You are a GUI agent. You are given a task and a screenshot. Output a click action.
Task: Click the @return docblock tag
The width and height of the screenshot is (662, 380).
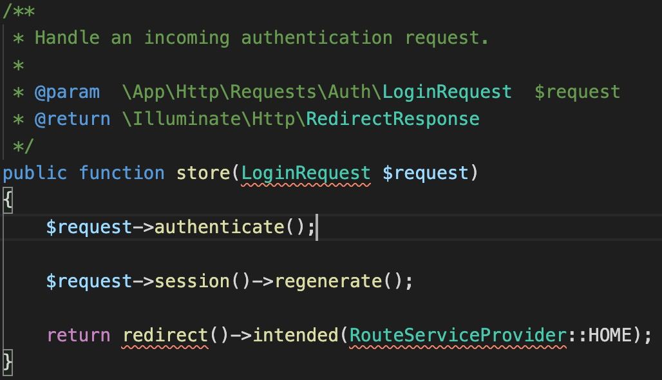point(73,119)
